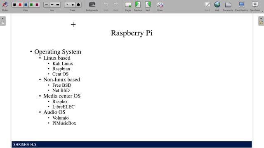Click the 'Volumio' bullet
The image size is (264, 148).
(61, 118)
